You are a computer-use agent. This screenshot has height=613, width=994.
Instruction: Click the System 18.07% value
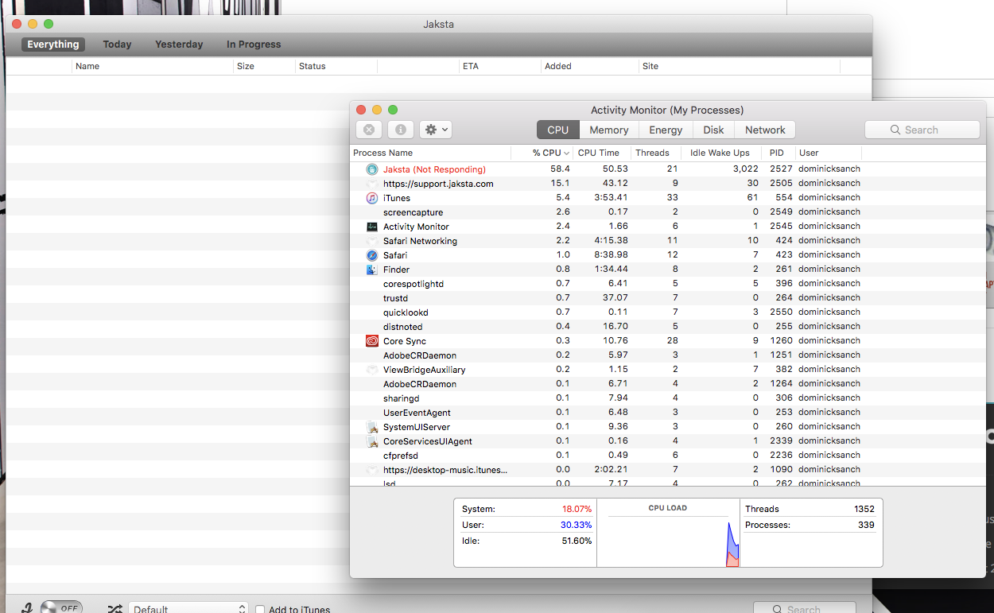[x=577, y=509]
